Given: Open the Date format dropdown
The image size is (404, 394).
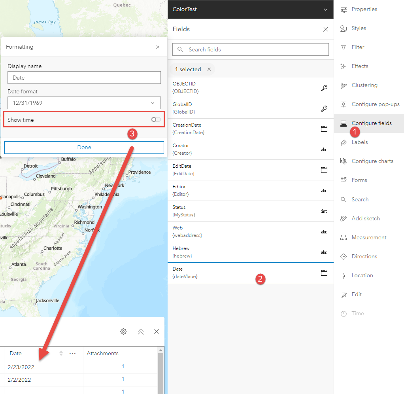Looking at the screenshot, I should click(x=84, y=102).
